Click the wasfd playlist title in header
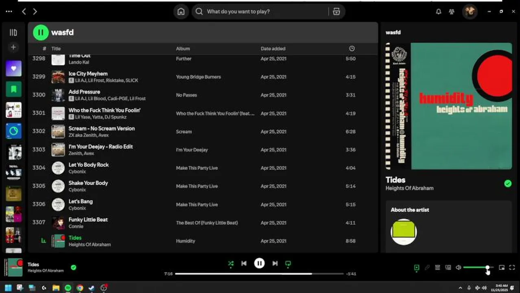Screen dimensions: 520x293 click(62, 33)
